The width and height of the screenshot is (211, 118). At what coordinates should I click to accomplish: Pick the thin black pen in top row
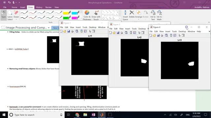click(24, 13)
